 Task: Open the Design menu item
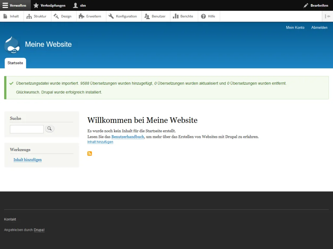pyautogui.click(x=63, y=16)
